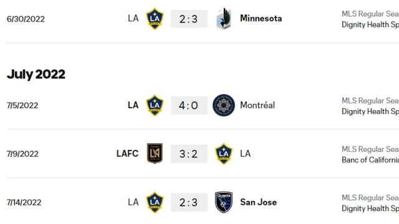Click the LAFC team name
Viewport: 399px width, 224px height.
(127, 154)
